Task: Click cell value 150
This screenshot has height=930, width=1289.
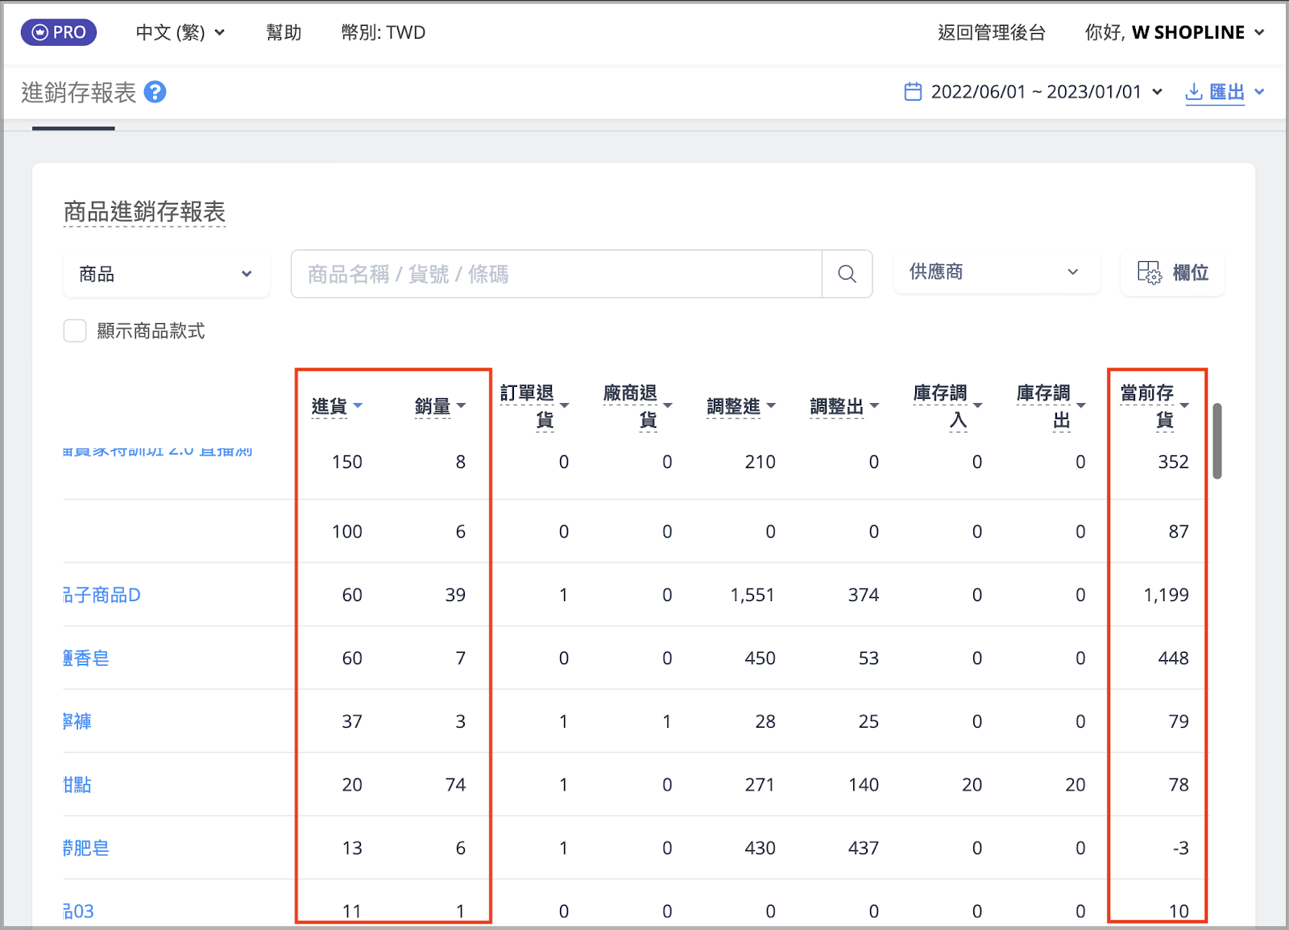Action: coord(347,462)
